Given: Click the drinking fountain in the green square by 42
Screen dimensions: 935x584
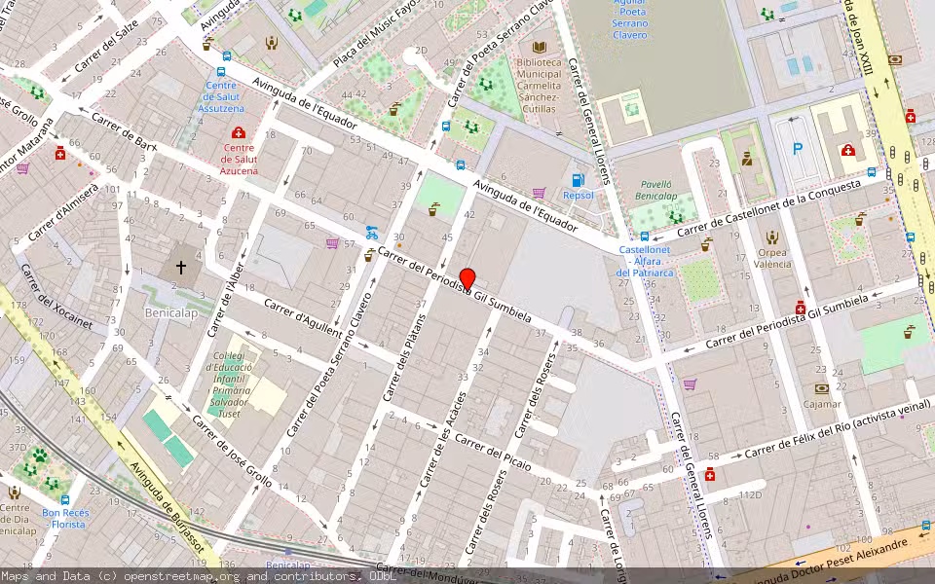Looking at the screenshot, I should (433, 210).
